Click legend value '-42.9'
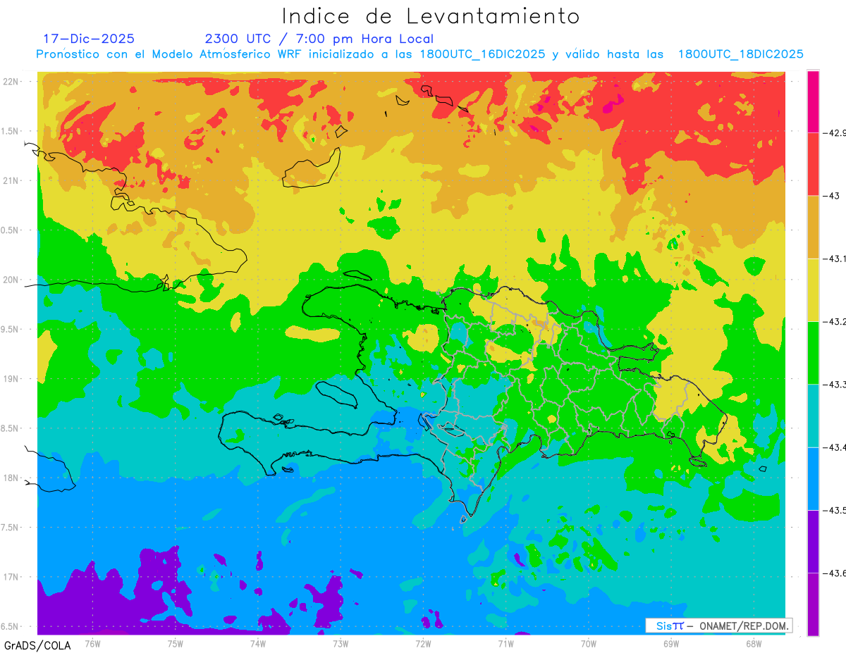 [835, 132]
